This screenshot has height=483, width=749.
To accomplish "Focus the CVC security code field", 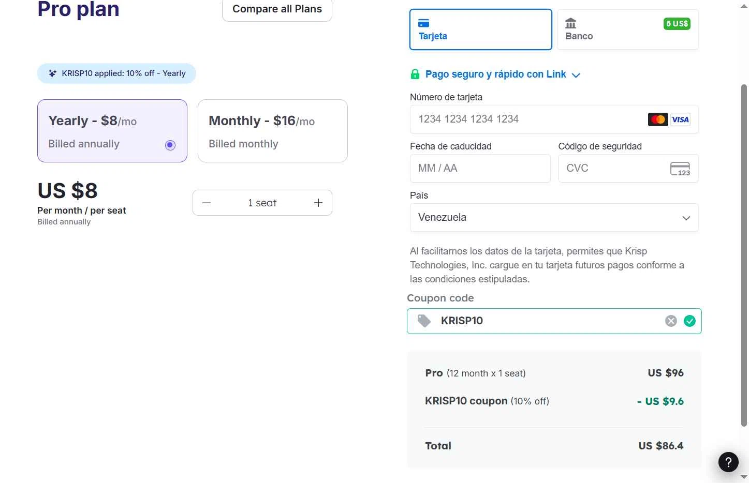I will click(x=628, y=169).
